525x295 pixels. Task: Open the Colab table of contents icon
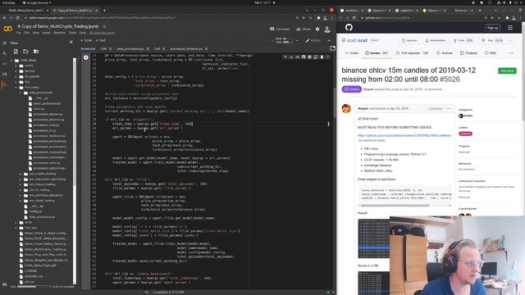[4, 43]
